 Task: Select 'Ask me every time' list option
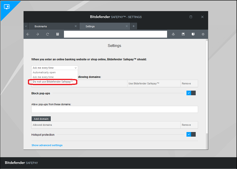coord(55,77)
